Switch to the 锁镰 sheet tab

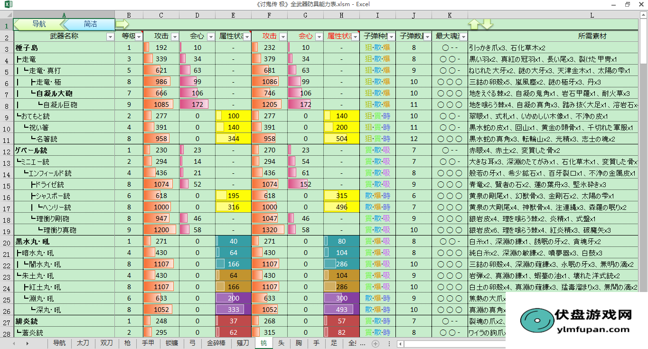(172, 343)
